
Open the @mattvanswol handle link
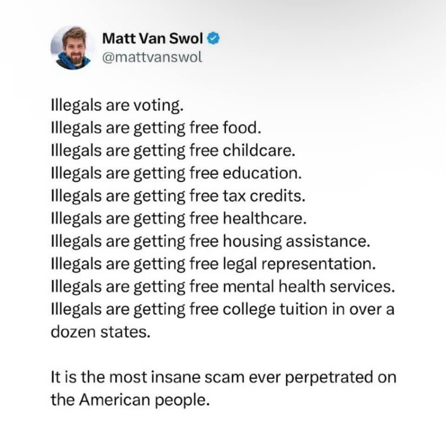(152, 58)
